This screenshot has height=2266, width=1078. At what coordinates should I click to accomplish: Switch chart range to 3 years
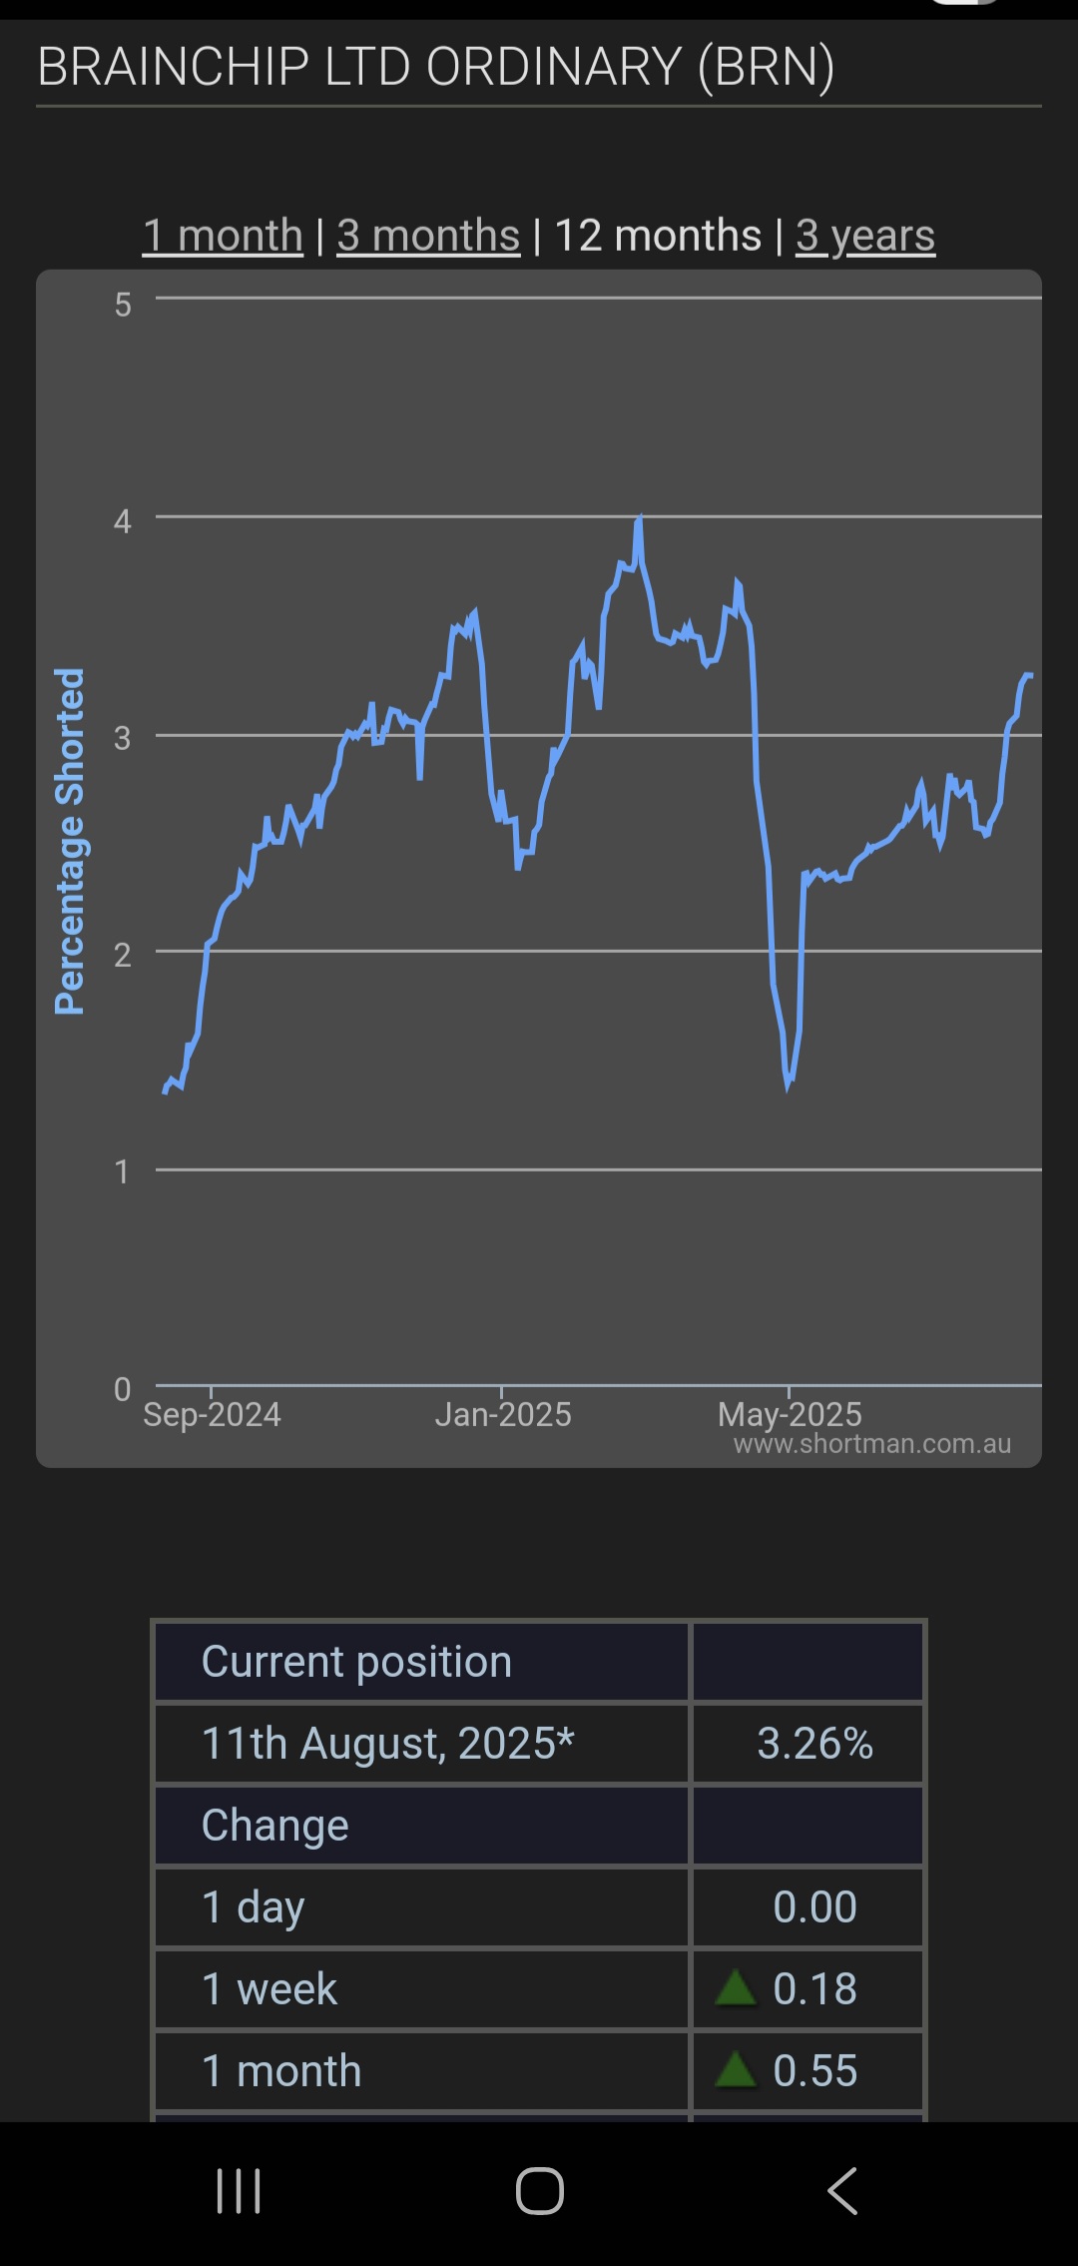click(x=865, y=236)
